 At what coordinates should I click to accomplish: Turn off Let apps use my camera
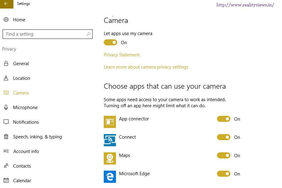110,42
